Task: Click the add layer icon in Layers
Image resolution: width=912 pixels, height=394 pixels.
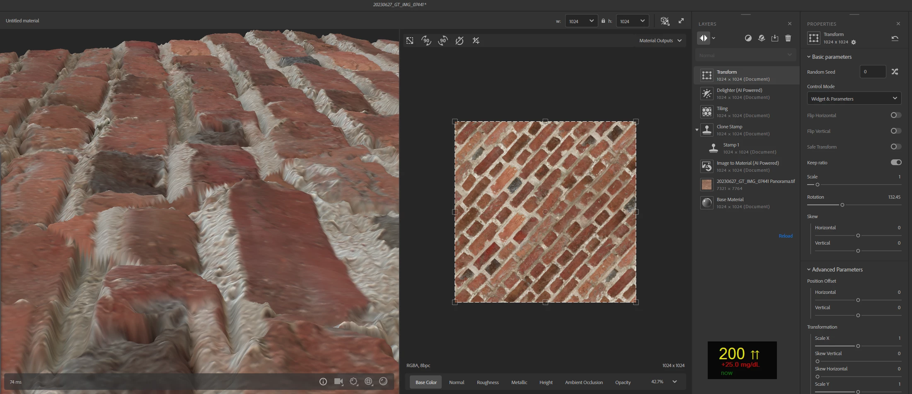Action: [704, 38]
